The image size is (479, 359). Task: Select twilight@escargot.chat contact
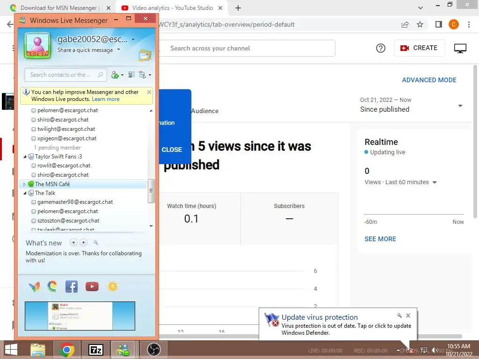[x=66, y=129]
